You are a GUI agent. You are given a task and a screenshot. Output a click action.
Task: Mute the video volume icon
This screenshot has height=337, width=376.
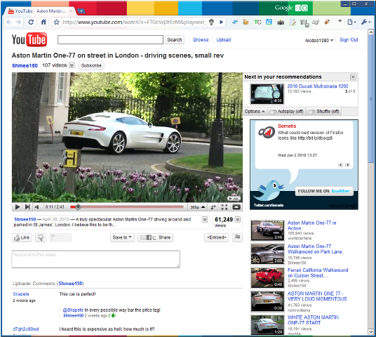(x=36, y=207)
